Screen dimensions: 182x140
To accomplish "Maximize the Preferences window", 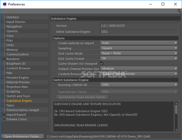I will click(x=163, y=4).
